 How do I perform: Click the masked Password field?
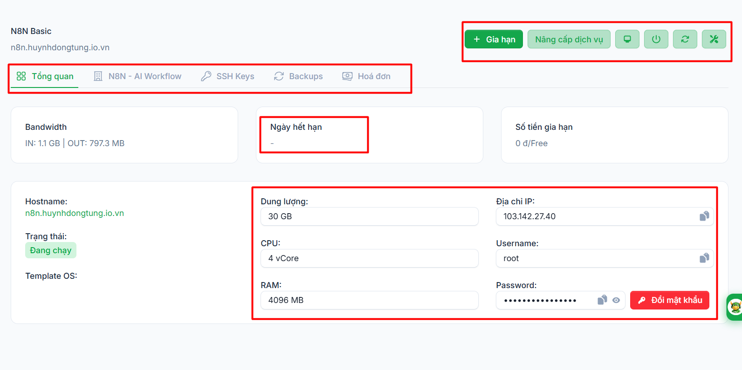point(560,300)
